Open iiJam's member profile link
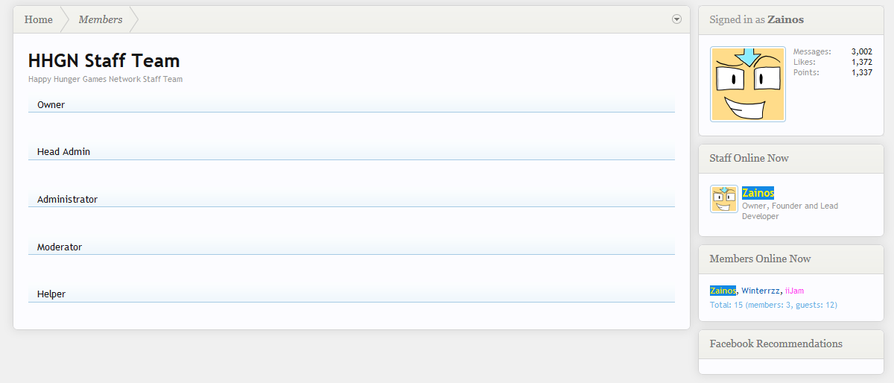 point(794,291)
